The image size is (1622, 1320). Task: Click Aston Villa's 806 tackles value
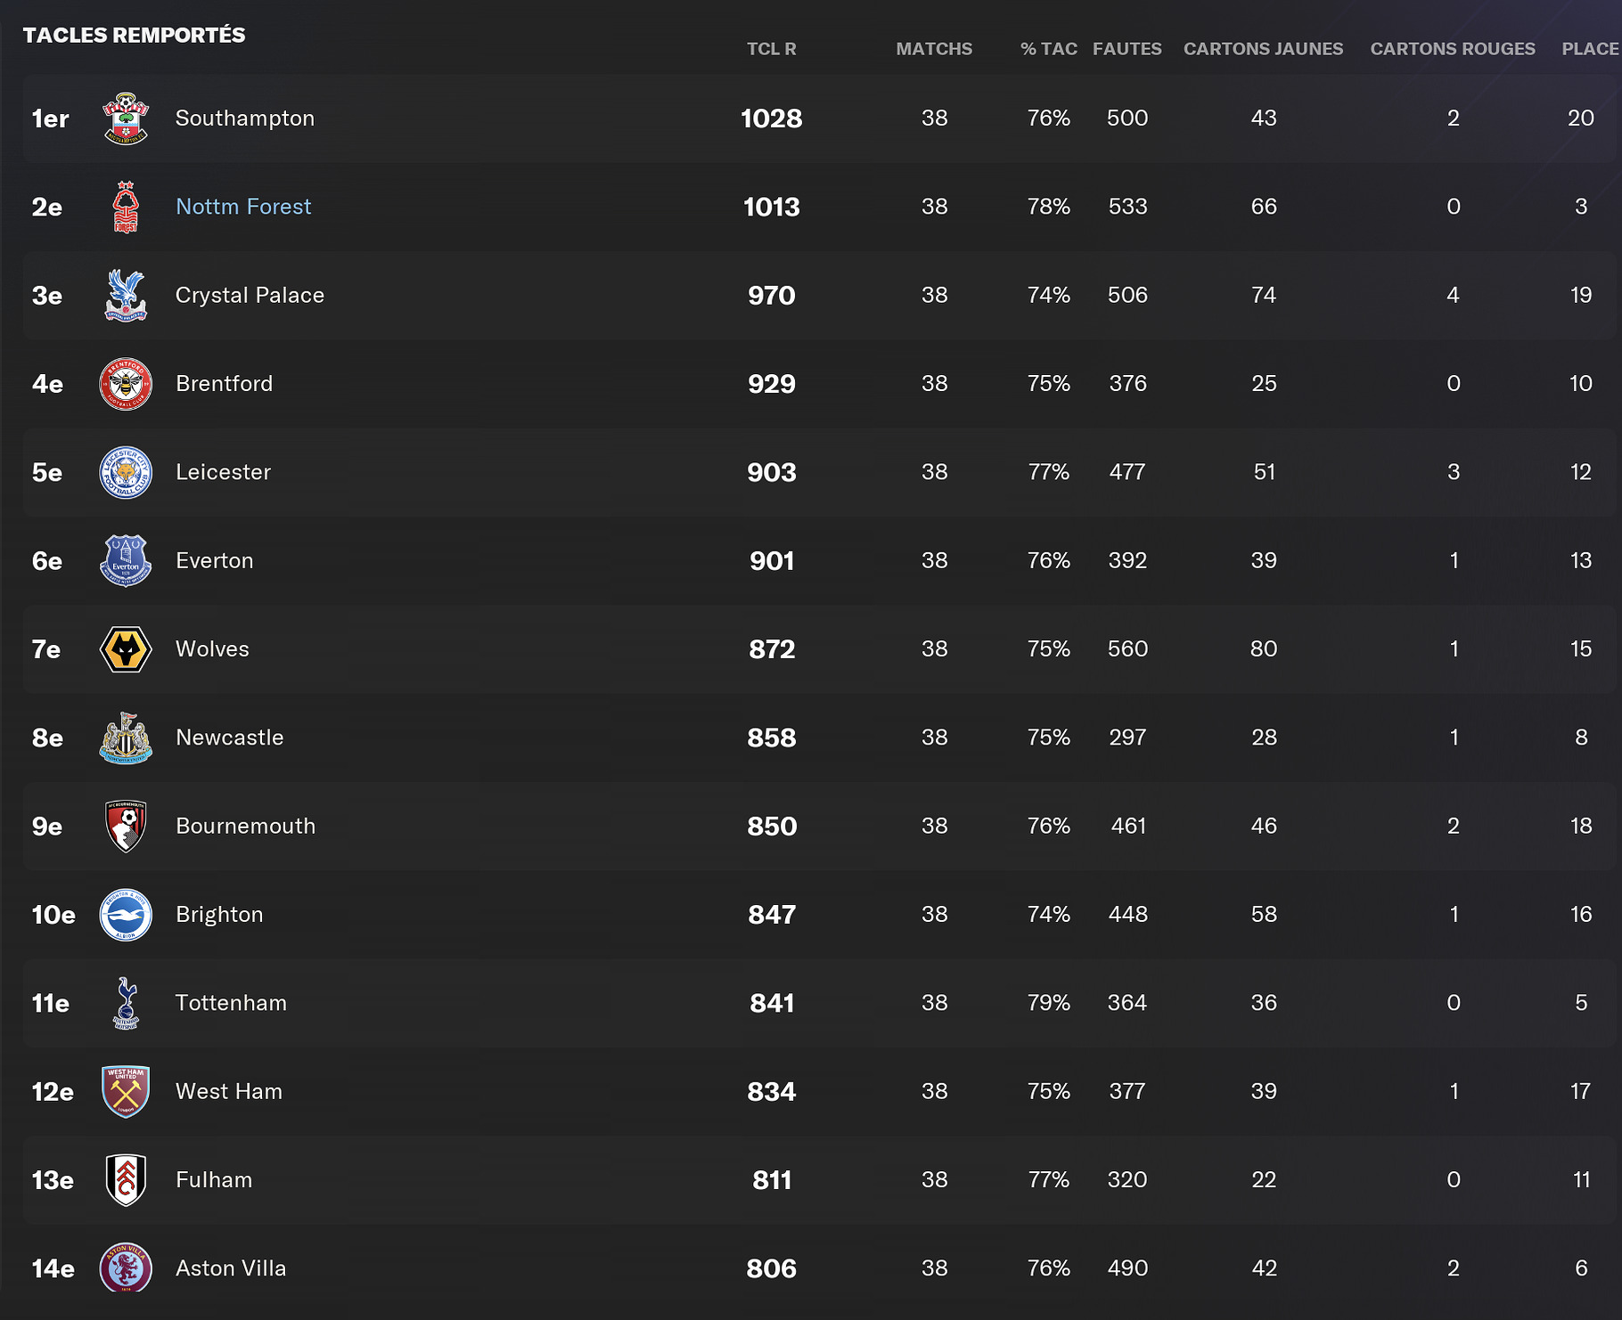(x=772, y=1268)
